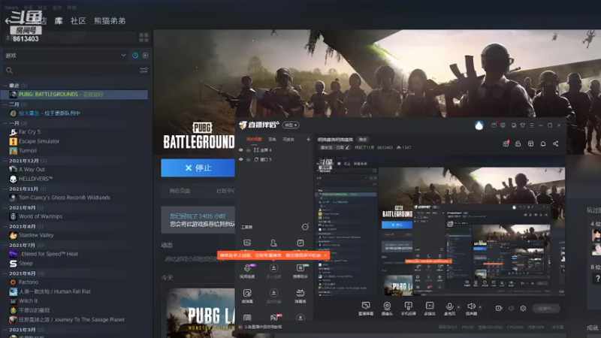Click the message icon in 直播伴侣 title bar

(503, 125)
